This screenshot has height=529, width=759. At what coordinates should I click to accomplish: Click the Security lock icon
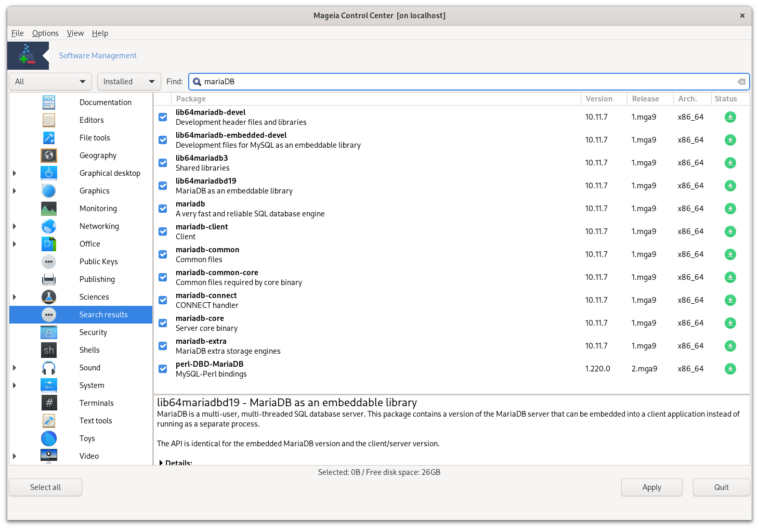click(49, 332)
